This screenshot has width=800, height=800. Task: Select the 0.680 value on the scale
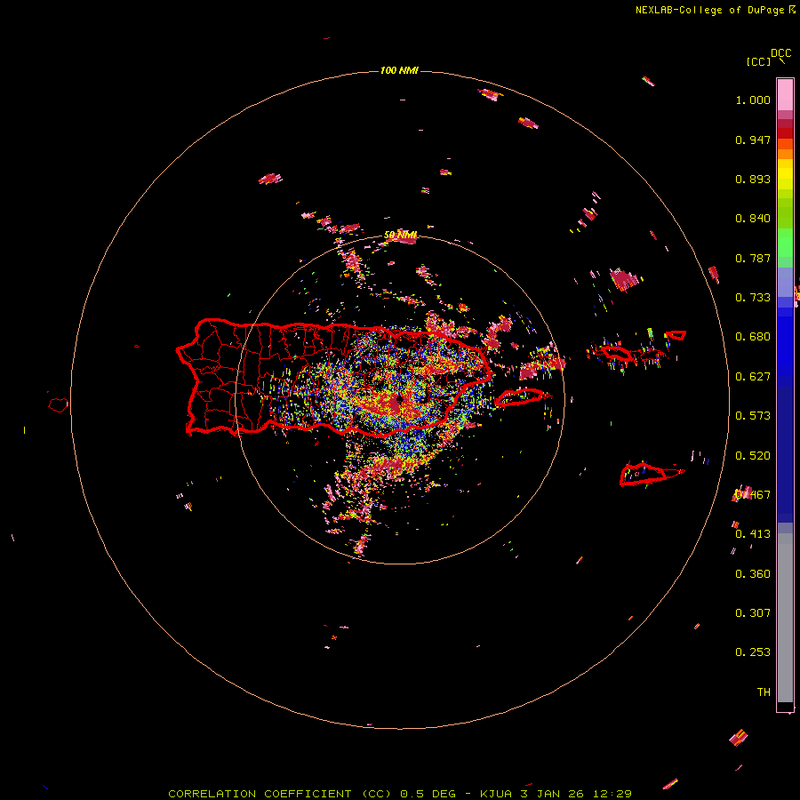tap(753, 337)
